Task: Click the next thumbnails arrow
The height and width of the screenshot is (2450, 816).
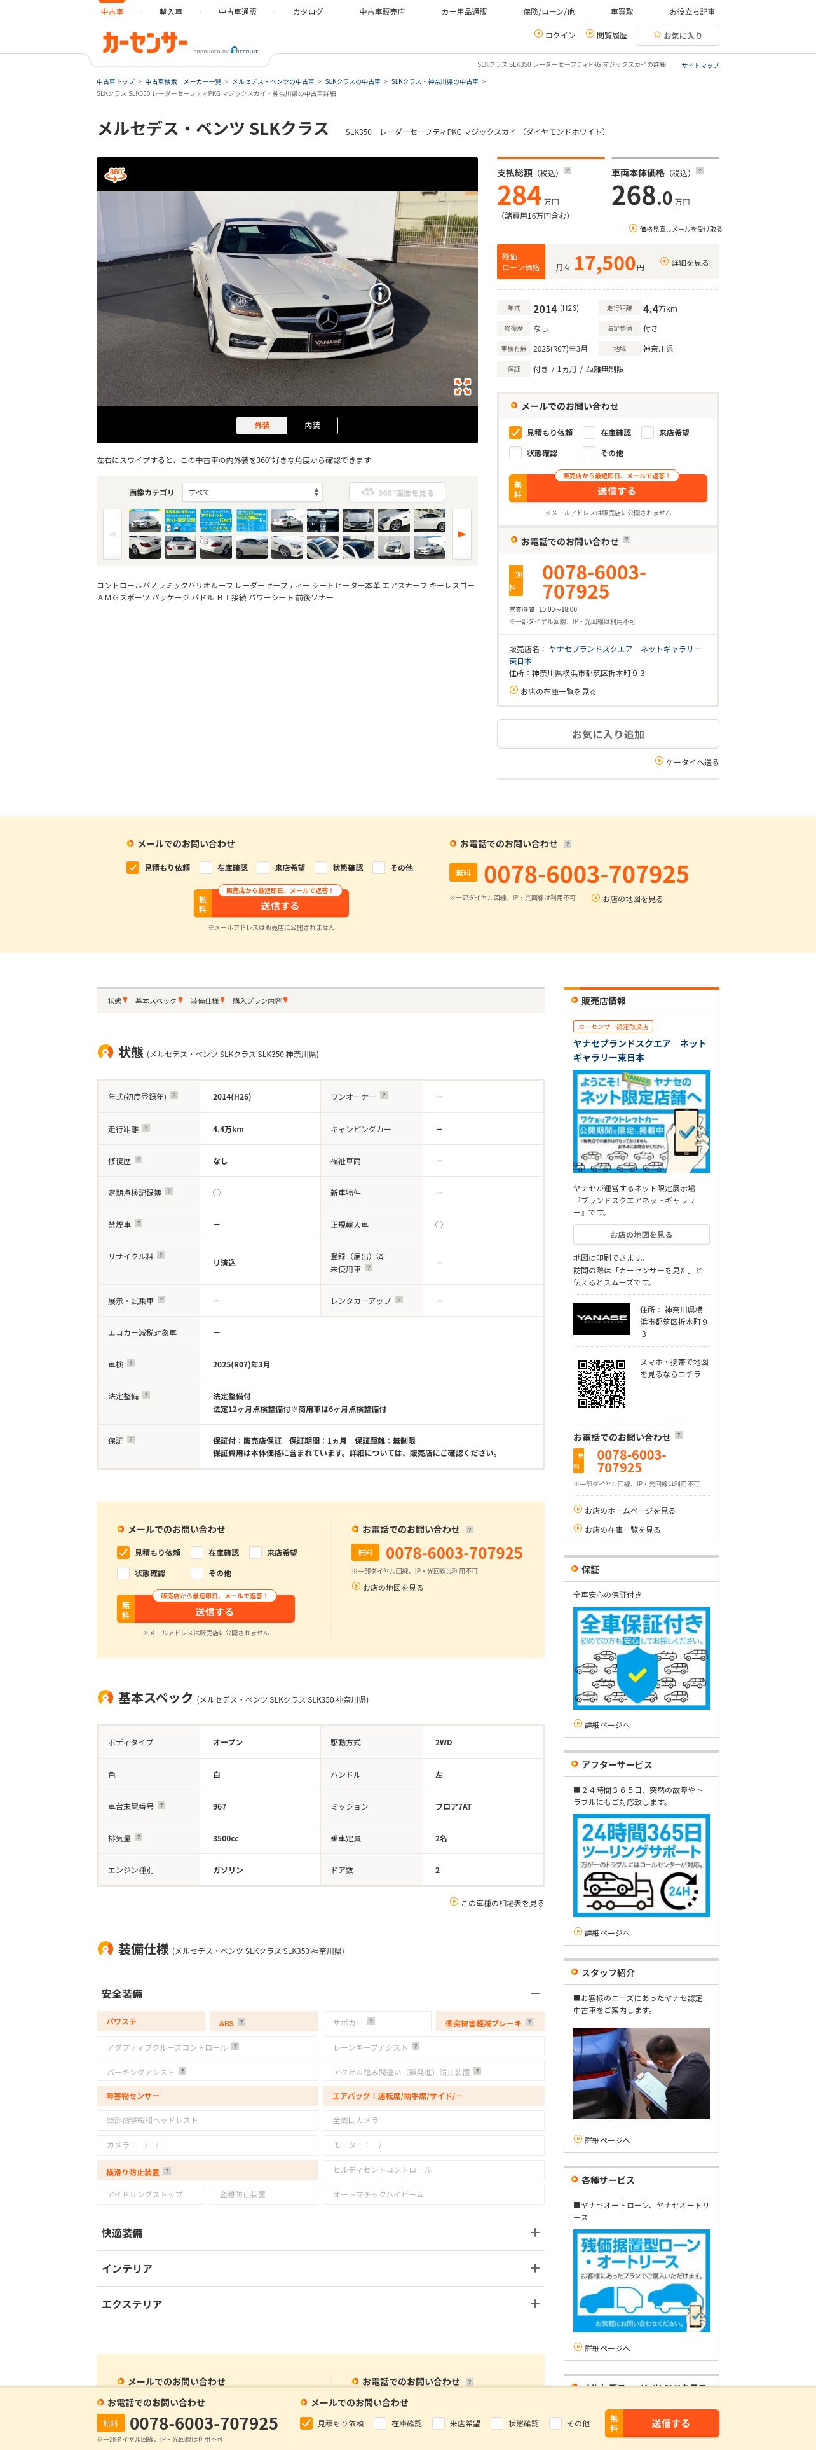Action: coord(461,534)
